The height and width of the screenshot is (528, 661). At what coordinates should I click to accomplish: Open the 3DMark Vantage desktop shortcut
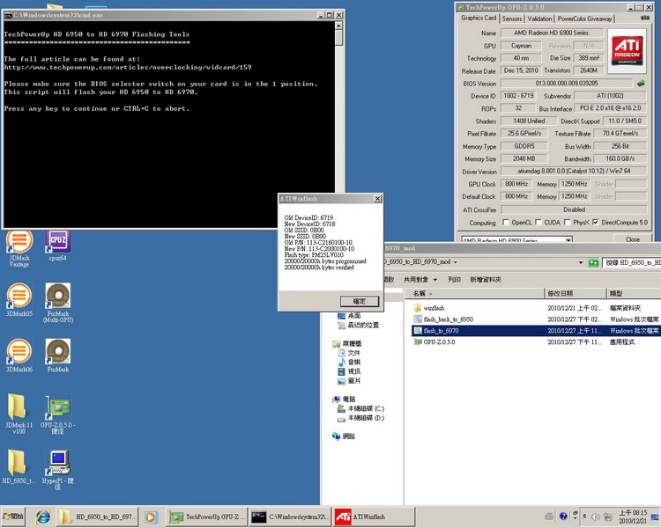point(19,249)
